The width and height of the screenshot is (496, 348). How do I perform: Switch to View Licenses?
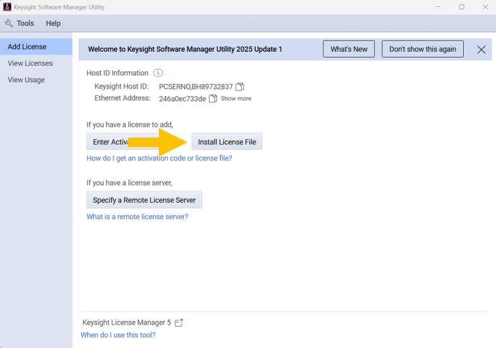pos(36,63)
